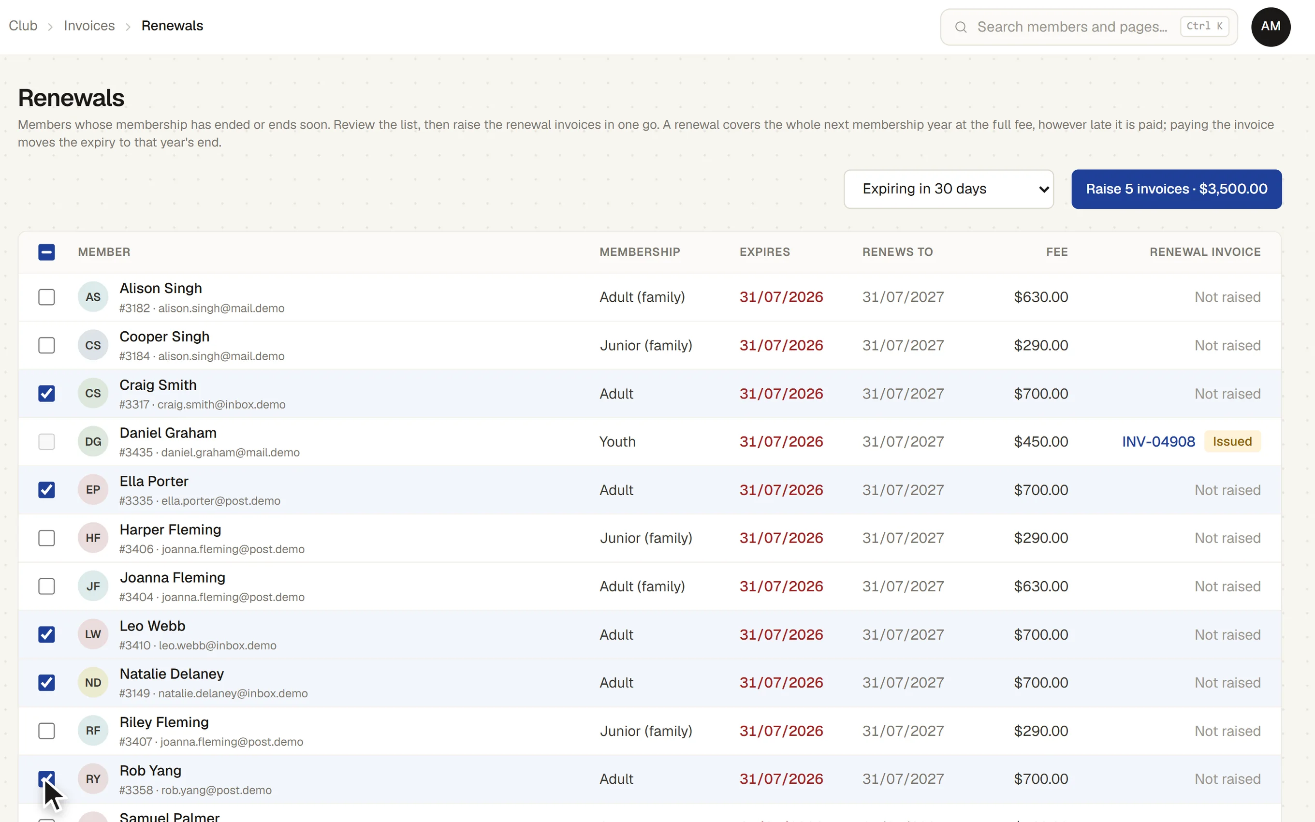Check Harper Fleming's row checkbox
Screen dimensions: 1315x822
coord(47,538)
